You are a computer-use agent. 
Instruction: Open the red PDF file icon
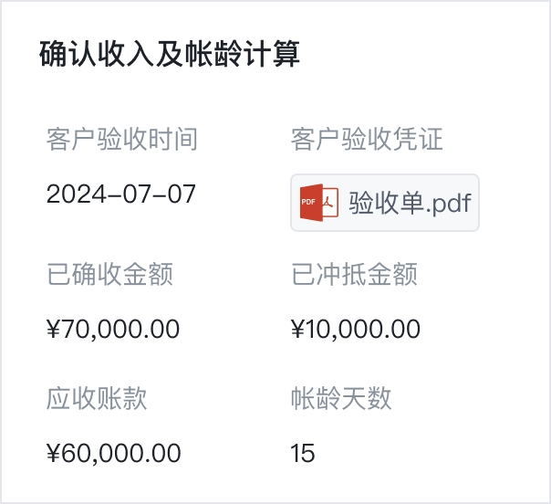[x=319, y=202]
